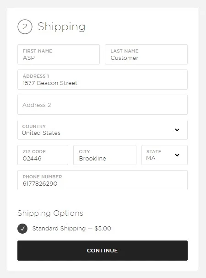Click the Standard Shipping option label text
This screenshot has height=278, width=206.
click(59, 228)
